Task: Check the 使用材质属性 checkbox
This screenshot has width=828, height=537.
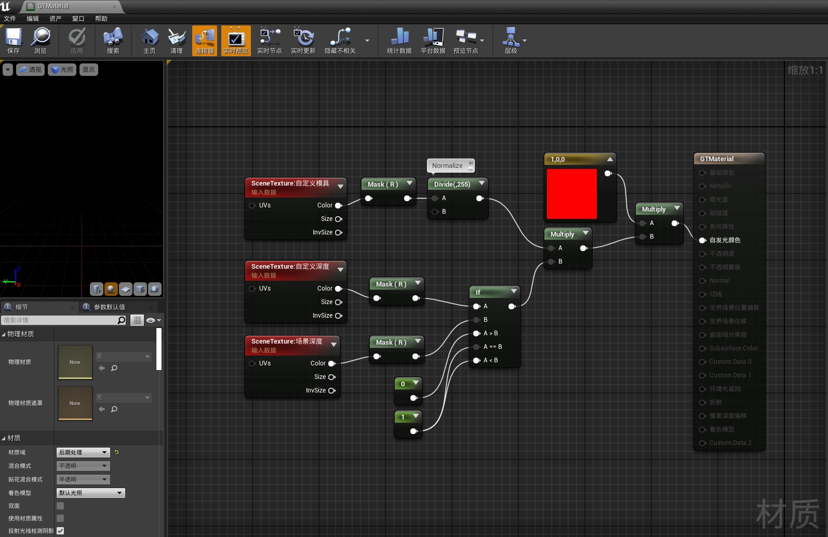Action: click(x=60, y=518)
